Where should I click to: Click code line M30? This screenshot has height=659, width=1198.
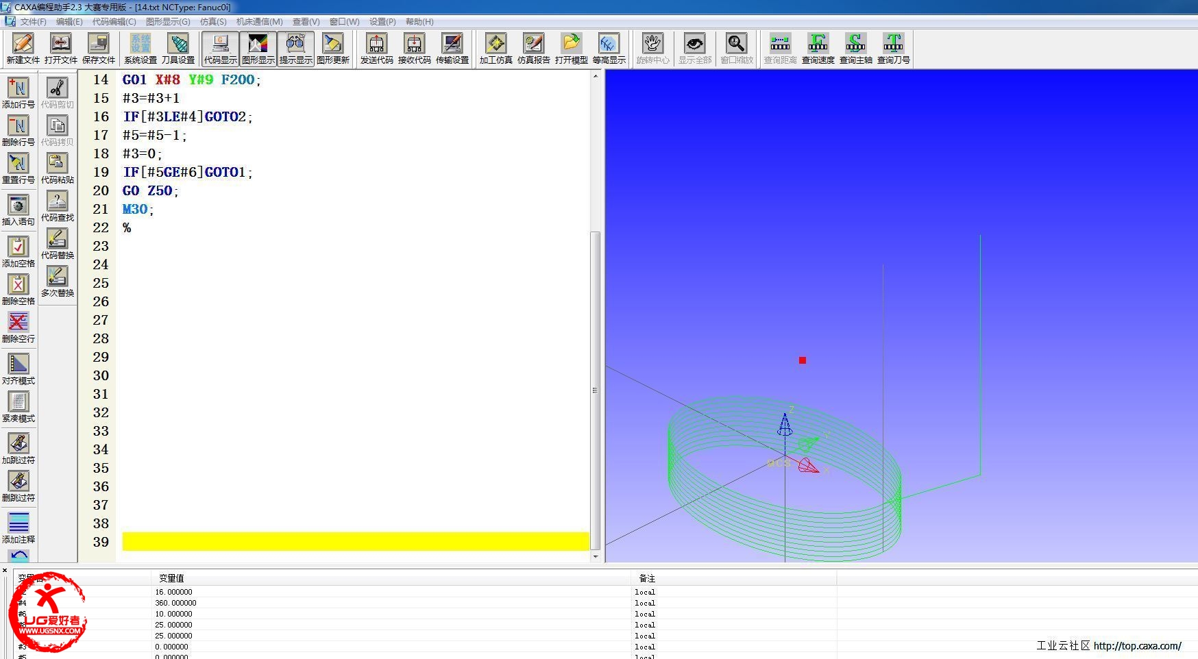138,209
